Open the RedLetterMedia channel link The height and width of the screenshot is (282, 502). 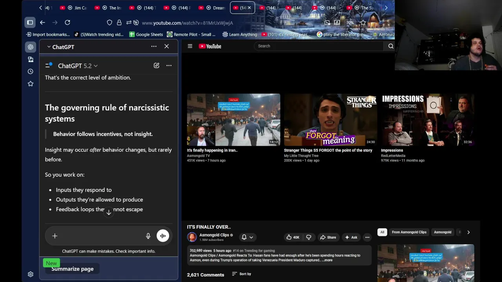pyautogui.click(x=393, y=155)
